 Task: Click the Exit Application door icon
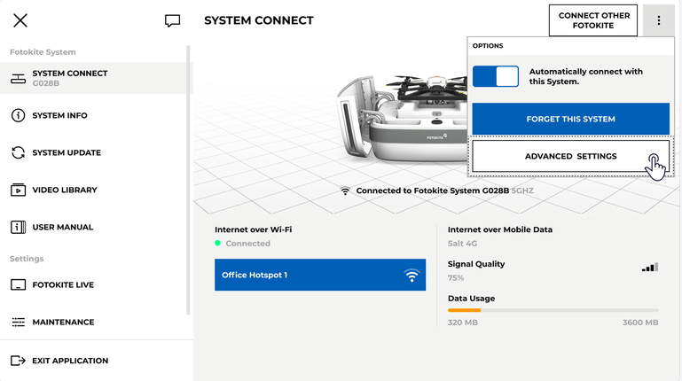(18, 362)
